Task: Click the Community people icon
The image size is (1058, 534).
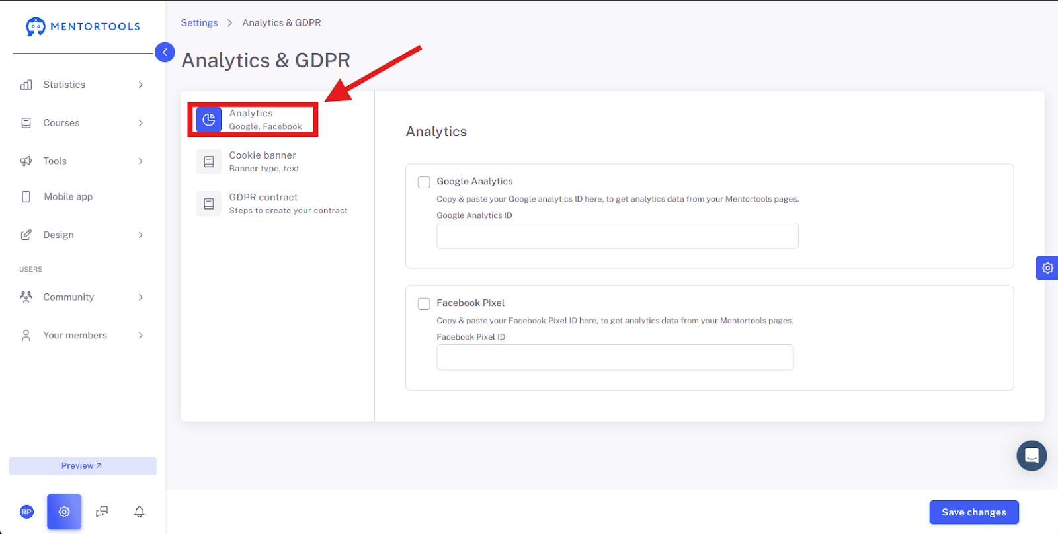Action: click(26, 297)
